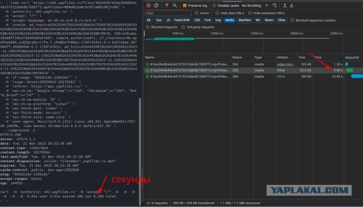Filter requests by Other
Image resolution: width=363 pixels, height=207 pixels.
click(281, 20)
